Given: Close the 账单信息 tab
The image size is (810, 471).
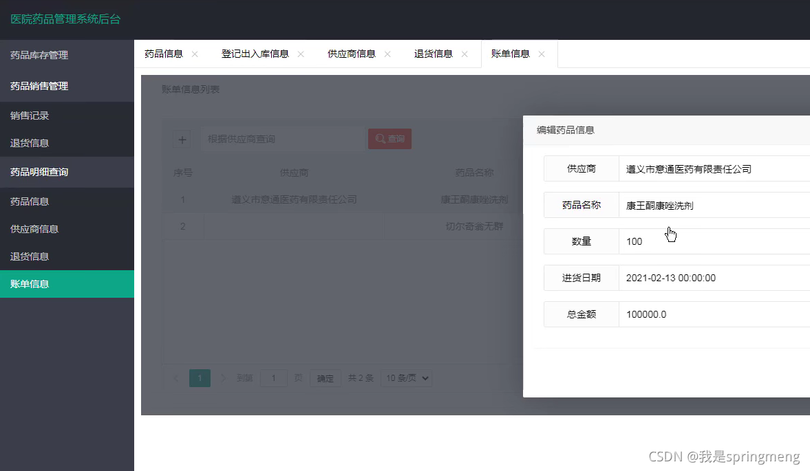Looking at the screenshot, I should point(542,54).
